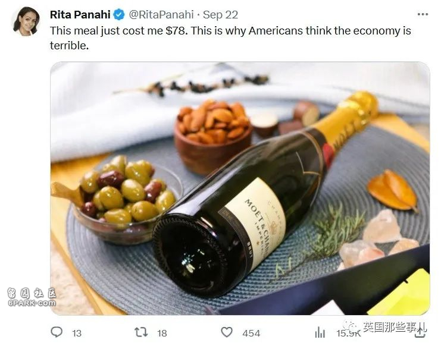Open the three-dot more options menu

tap(423, 15)
